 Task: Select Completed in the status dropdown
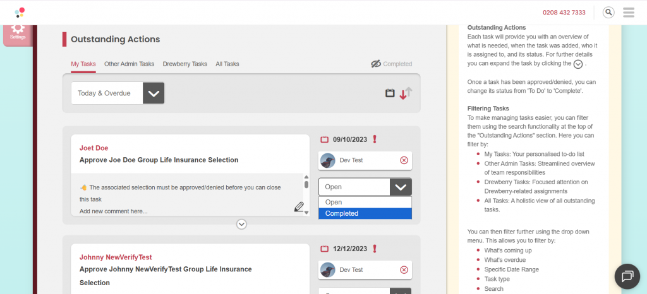pyautogui.click(x=365, y=213)
